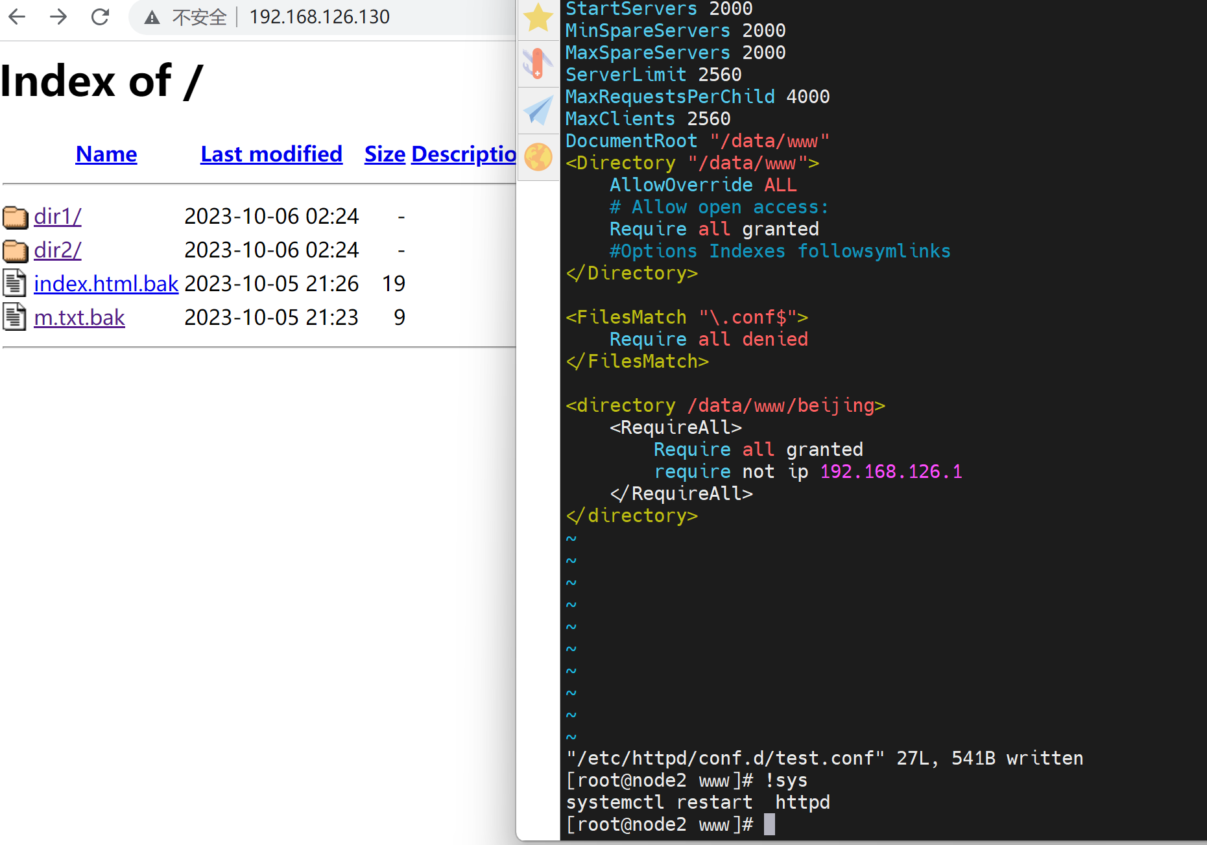1207x845 pixels.
Task: Open the dir1/ directory link
Action: 58,217
